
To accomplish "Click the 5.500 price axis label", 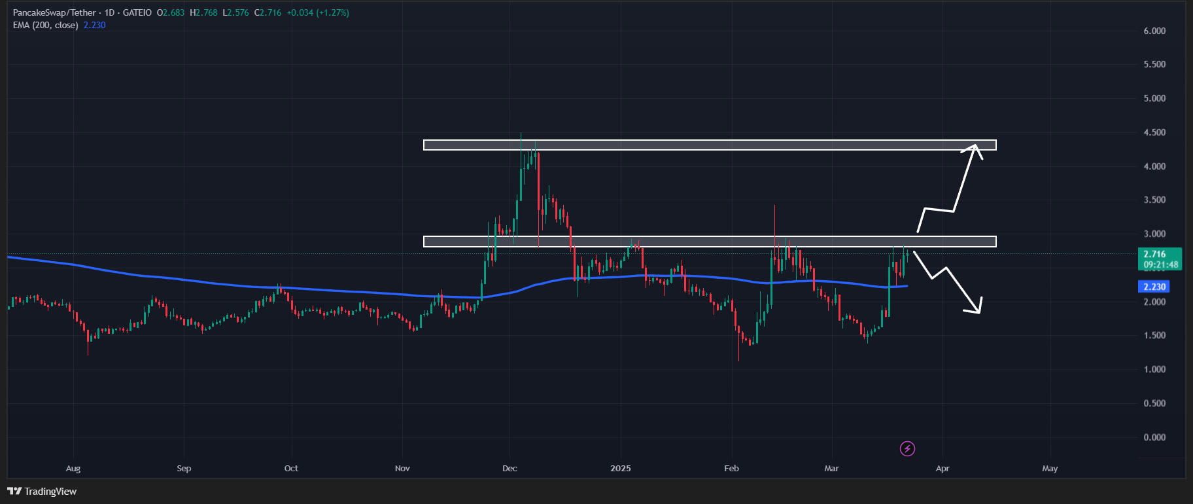I will click(x=1154, y=64).
